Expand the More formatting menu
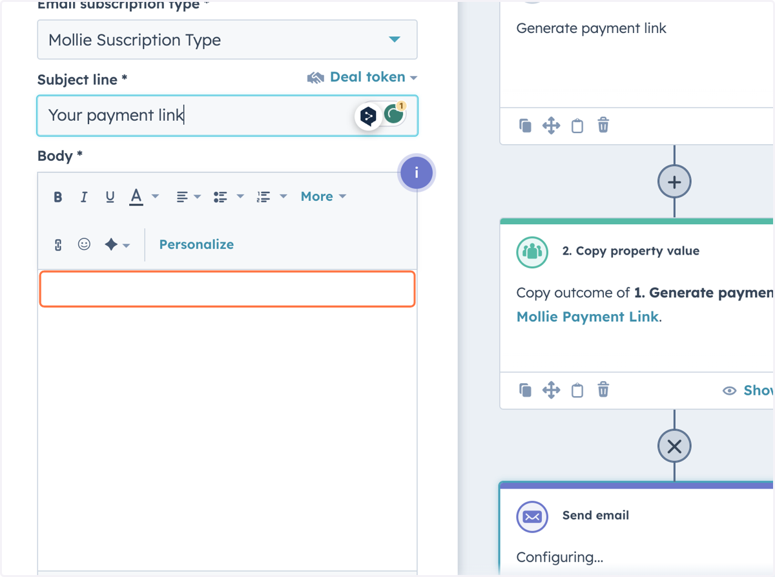775x577 pixels. (x=324, y=196)
